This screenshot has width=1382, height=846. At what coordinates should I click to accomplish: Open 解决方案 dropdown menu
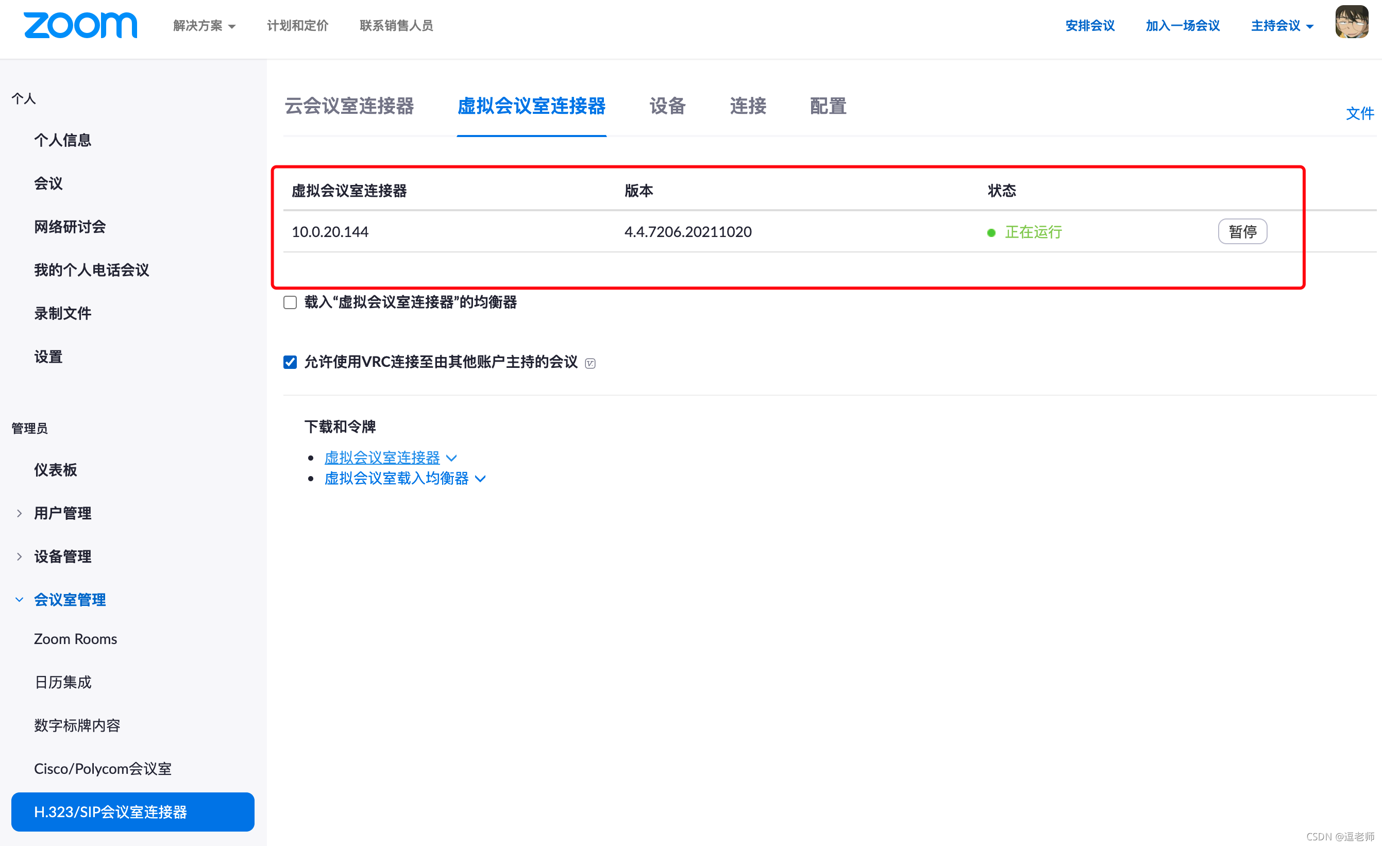tap(204, 26)
